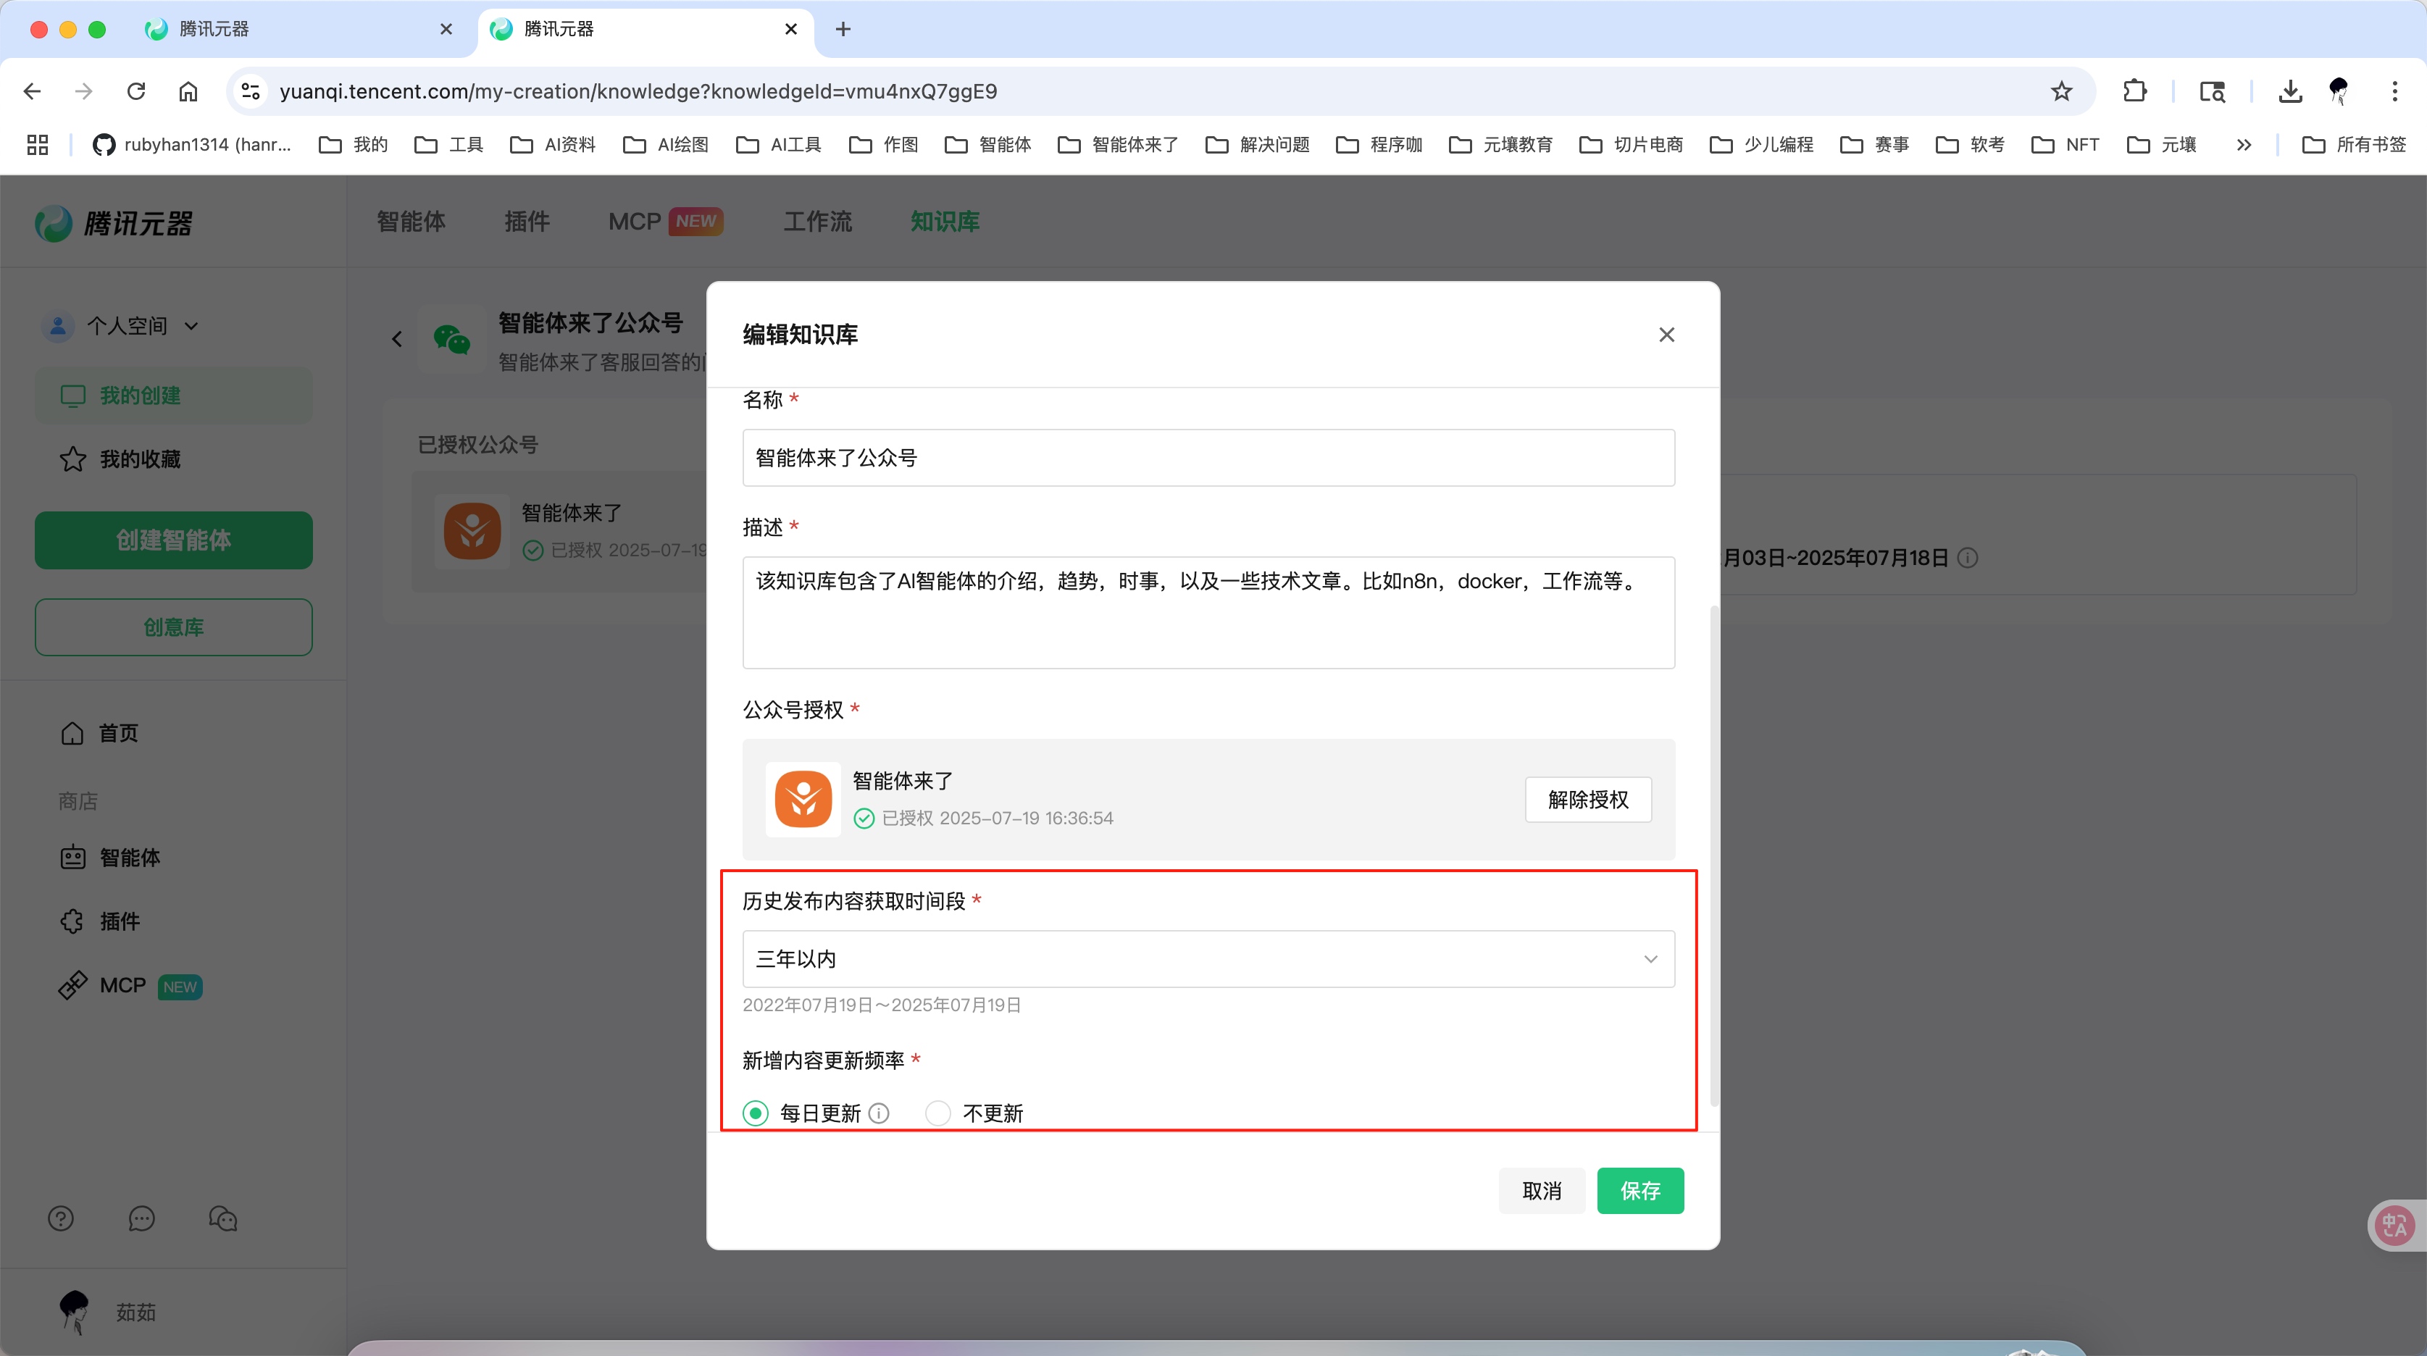Open the 插件 plugin icon in sidebar
The width and height of the screenshot is (2427, 1356).
pyautogui.click(x=71, y=921)
